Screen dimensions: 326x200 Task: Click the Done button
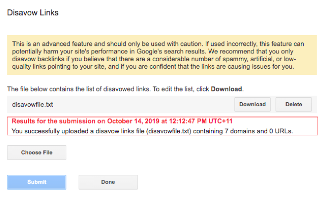(108, 182)
